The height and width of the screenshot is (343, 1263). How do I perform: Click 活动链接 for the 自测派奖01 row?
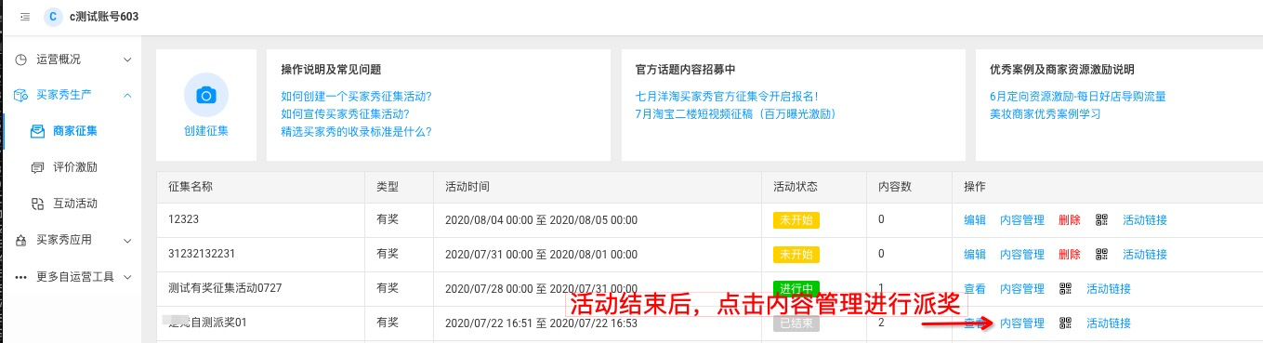tap(1109, 323)
